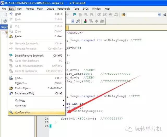Expand the Outlining submenu
The image size is (167, 137).
click(x=37, y=100)
